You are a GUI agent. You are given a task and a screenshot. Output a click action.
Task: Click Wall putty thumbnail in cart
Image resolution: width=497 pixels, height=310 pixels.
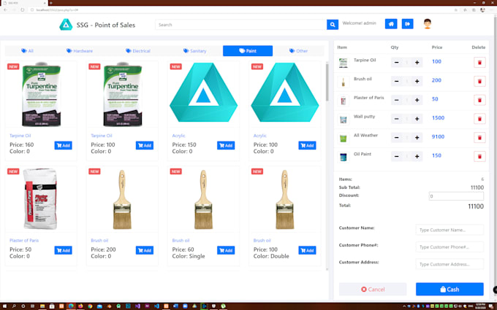(344, 120)
